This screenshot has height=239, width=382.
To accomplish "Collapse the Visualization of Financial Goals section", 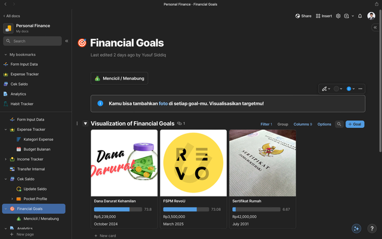I will pos(85,124).
